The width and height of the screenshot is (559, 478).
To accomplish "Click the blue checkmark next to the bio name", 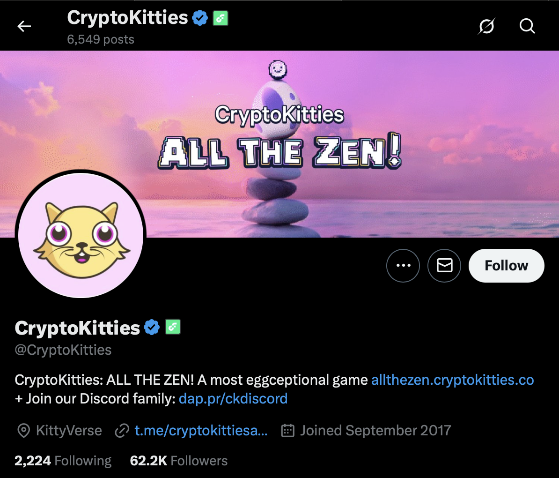I will tap(152, 327).
